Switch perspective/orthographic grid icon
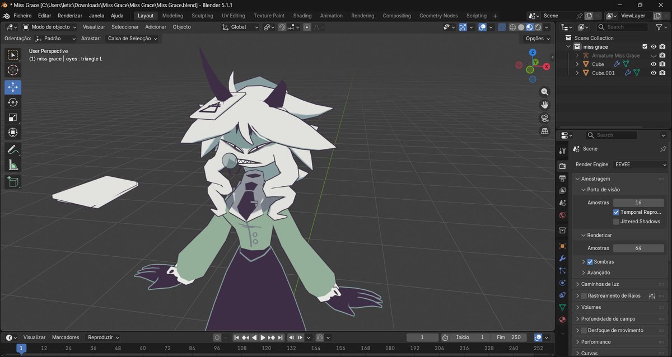 pos(544,131)
